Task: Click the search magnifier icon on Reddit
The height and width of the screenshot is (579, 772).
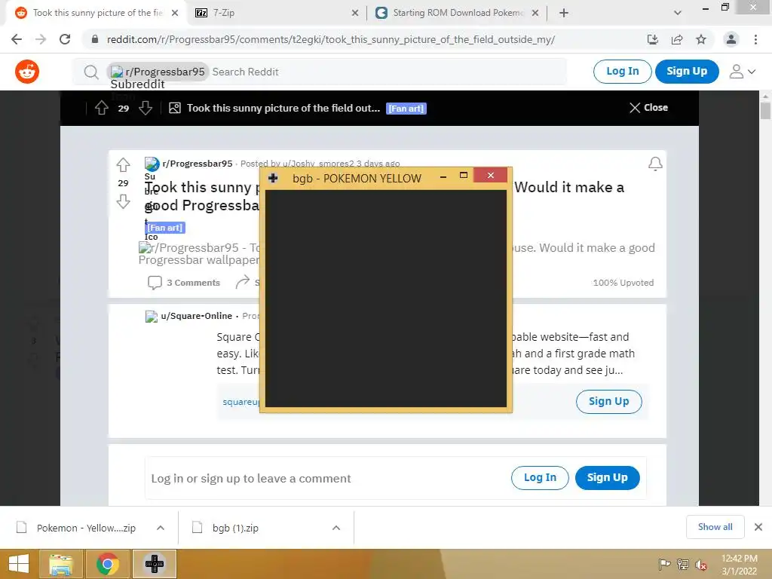Action: (x=91, y=72)
